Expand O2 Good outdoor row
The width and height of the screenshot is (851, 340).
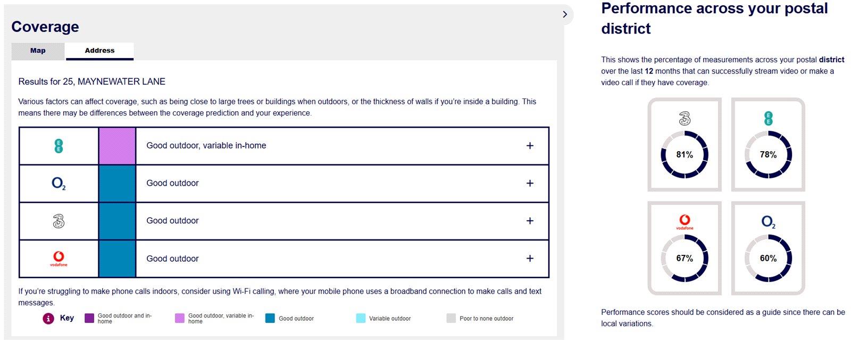530,183
